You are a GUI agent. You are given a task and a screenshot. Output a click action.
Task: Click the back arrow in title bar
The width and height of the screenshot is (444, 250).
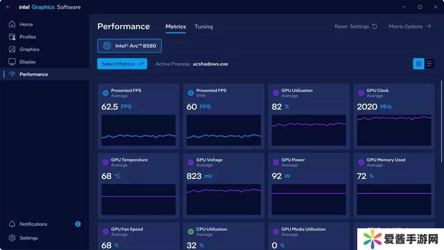(8, 7)
